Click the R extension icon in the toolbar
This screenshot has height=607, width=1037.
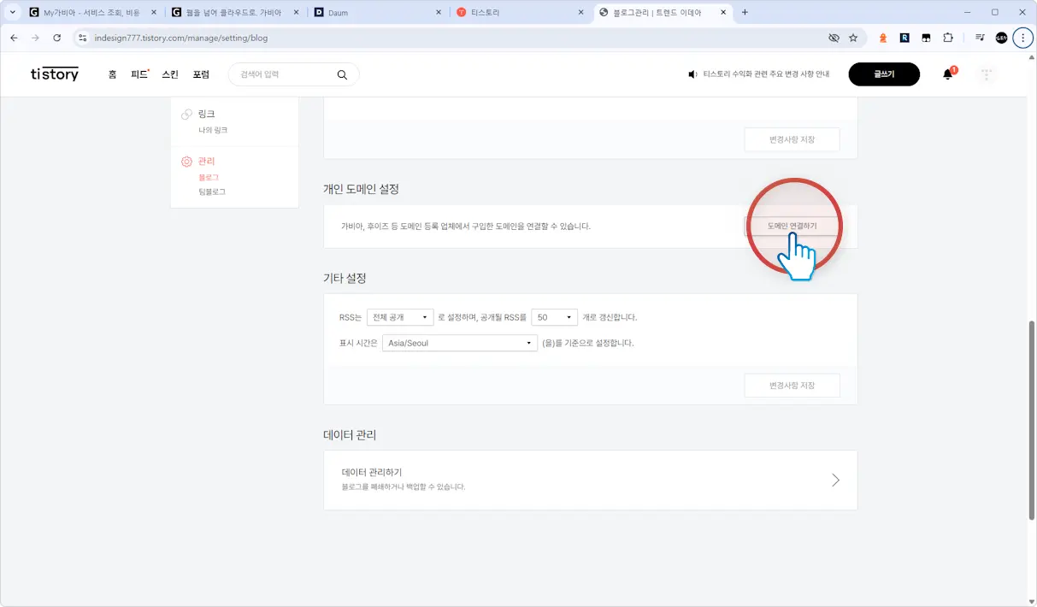click(x=905, y=38)
